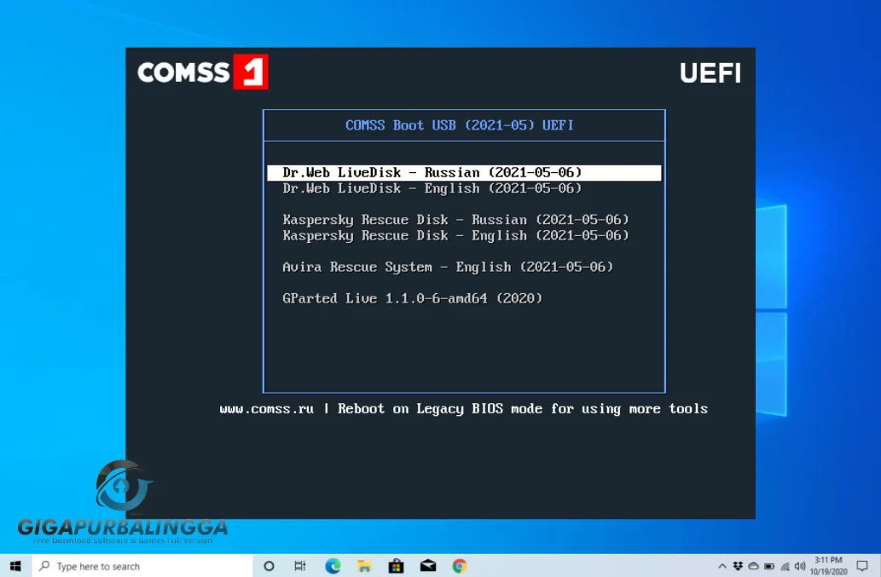The width and height of the screenshot is (881, 577).
Task: Launch Microsoft Edge from the taskbar
Action: [333, 566]
